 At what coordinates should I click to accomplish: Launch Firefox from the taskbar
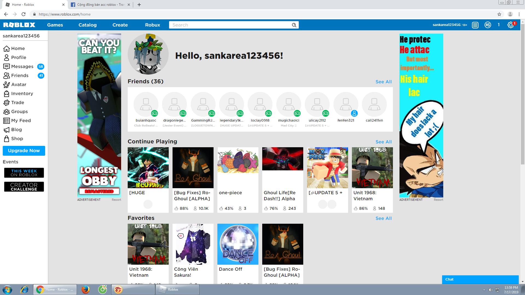pyautogui.click(x=86, y=290)
